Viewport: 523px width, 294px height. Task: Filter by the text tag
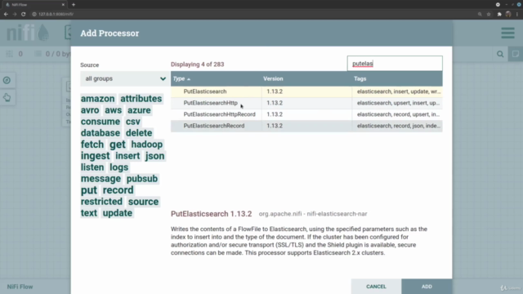[x=89, y=213]
